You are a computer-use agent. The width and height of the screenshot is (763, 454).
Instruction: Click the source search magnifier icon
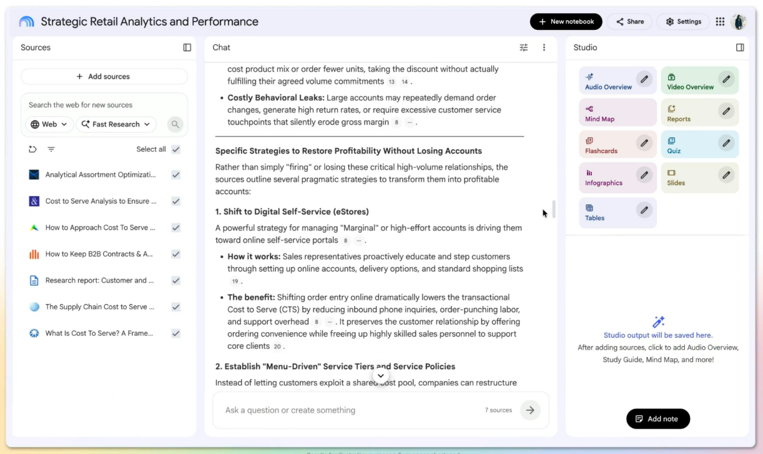175,124
